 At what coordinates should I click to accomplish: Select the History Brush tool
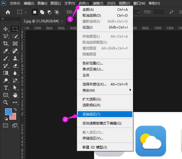(x=6, y=66)
